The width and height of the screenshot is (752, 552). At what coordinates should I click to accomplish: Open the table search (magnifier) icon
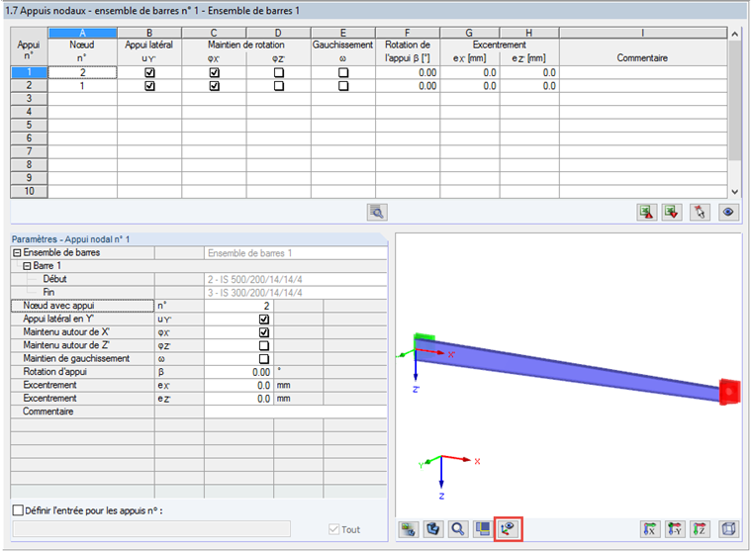coord(377,212)
